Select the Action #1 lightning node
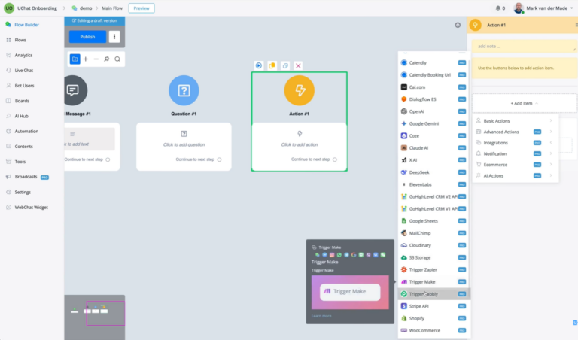 tap(299, 90)
